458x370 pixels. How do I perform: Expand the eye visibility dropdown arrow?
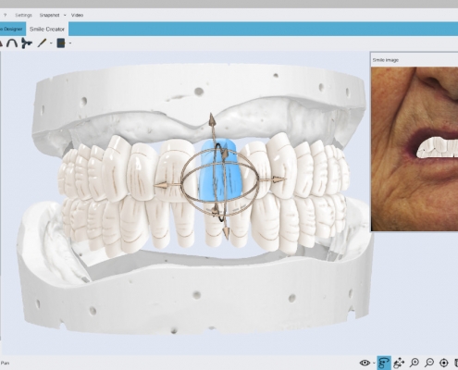374,364
